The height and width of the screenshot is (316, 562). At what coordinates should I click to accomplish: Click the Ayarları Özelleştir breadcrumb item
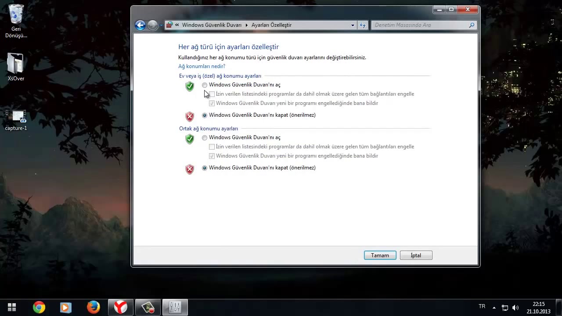271,25
